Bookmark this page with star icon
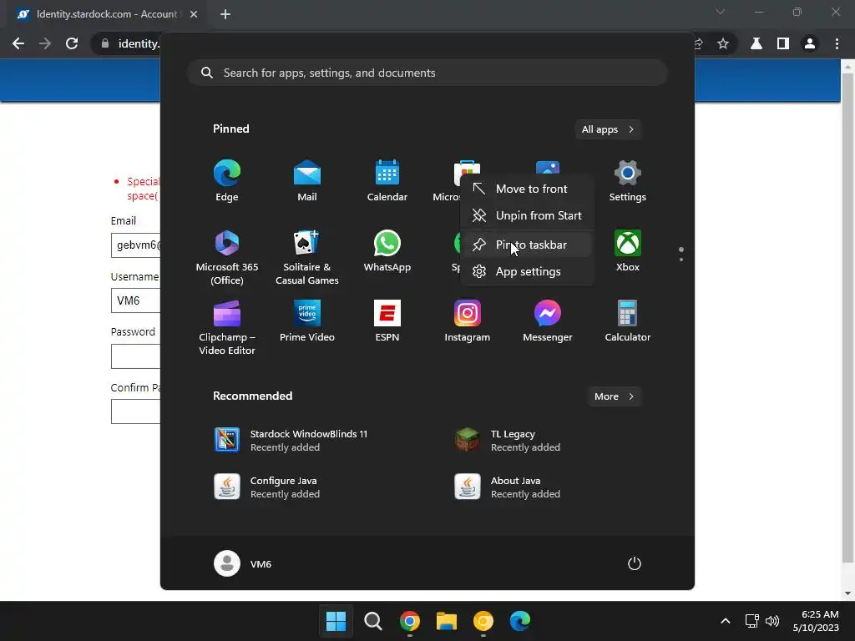 click(723, 43)
